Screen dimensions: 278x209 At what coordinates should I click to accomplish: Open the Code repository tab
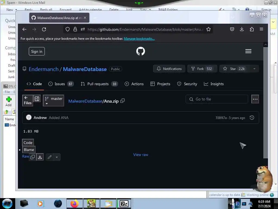pyautogui.click(x=34, y=84)
